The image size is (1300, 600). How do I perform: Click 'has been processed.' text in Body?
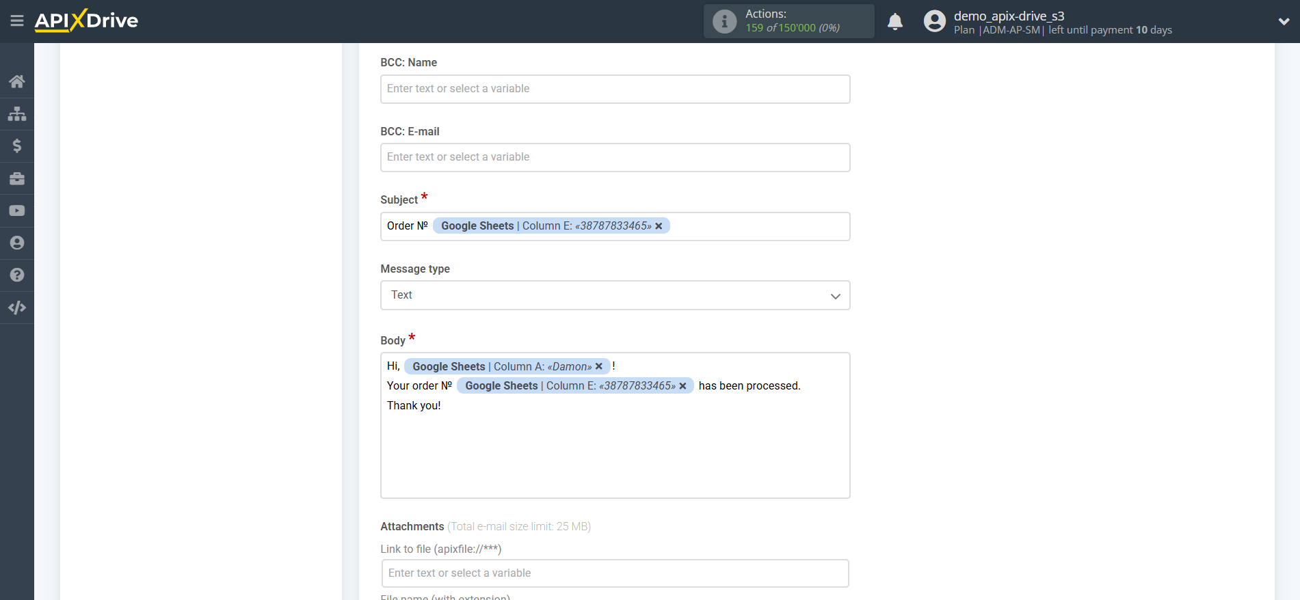pos(749,386)
